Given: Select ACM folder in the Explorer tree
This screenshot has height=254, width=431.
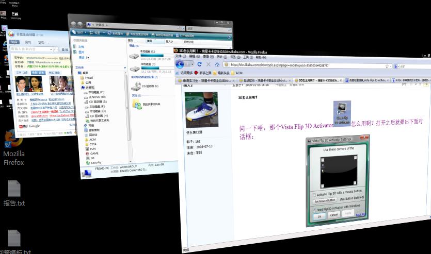Looking at the screenshot, I should click(91, 139).
